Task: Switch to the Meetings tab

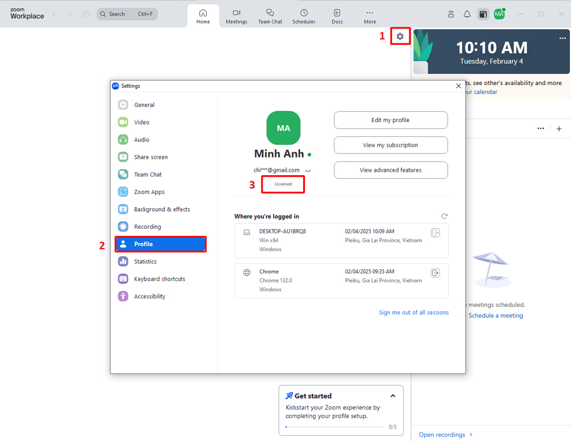Action: click(236, 17)
